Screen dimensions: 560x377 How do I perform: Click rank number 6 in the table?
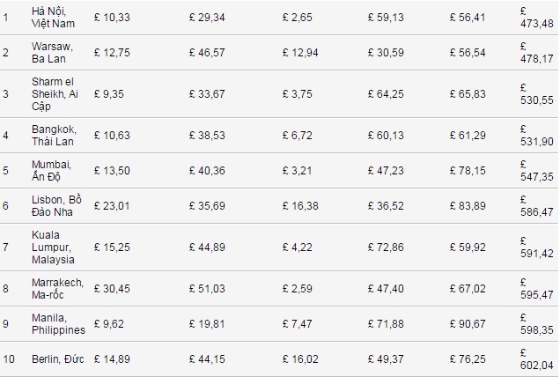tap(5, 205)
